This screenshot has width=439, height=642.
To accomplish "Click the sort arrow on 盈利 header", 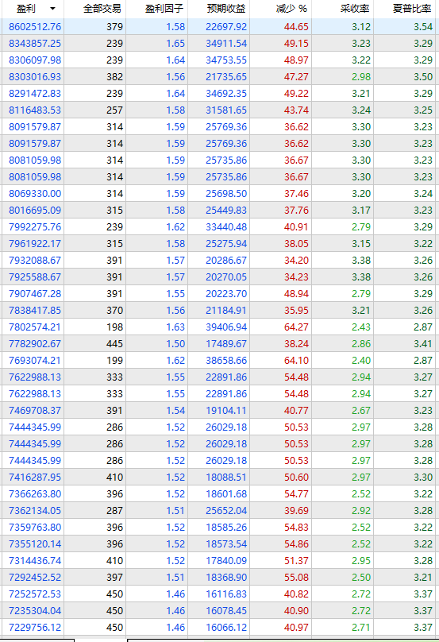I will point(52,9).
